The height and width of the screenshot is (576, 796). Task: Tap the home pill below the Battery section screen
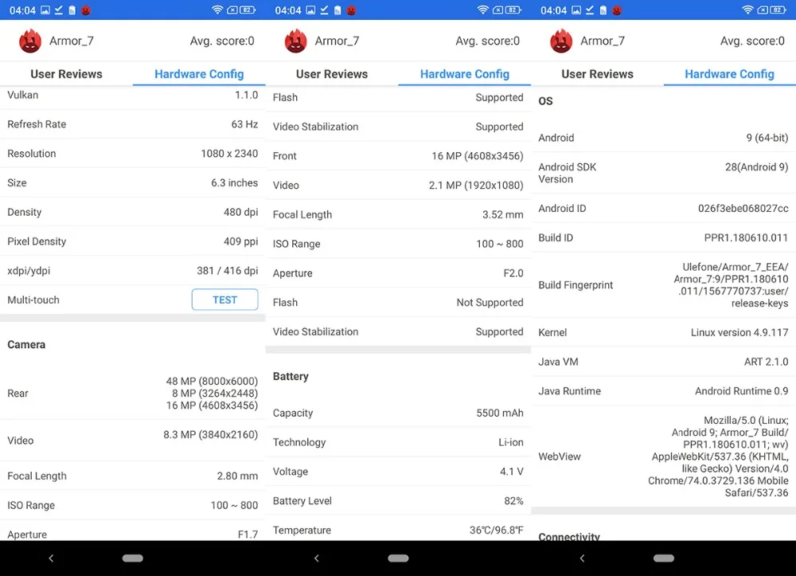(398, 558)
